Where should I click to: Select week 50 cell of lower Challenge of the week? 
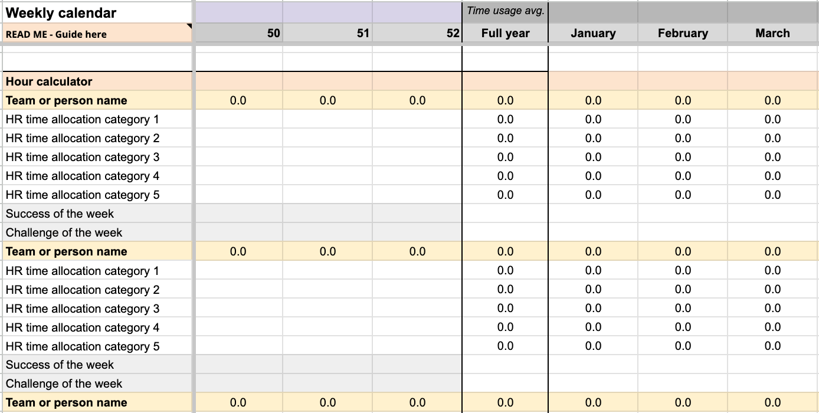(x=239, y=383)
